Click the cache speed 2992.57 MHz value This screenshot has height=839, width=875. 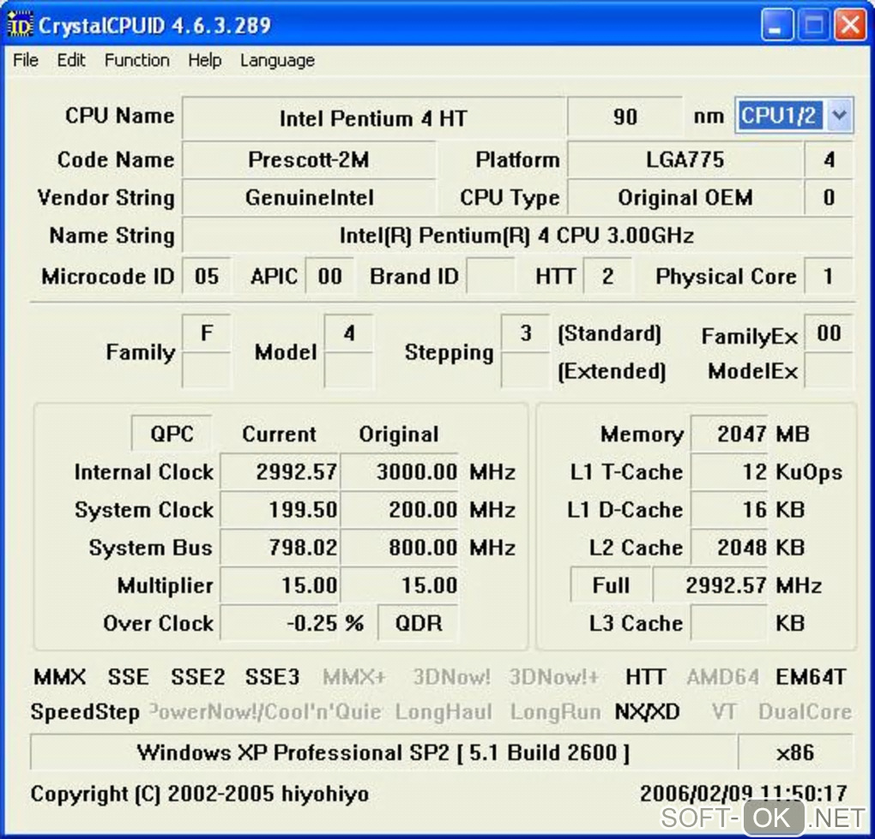click(711, 584)
